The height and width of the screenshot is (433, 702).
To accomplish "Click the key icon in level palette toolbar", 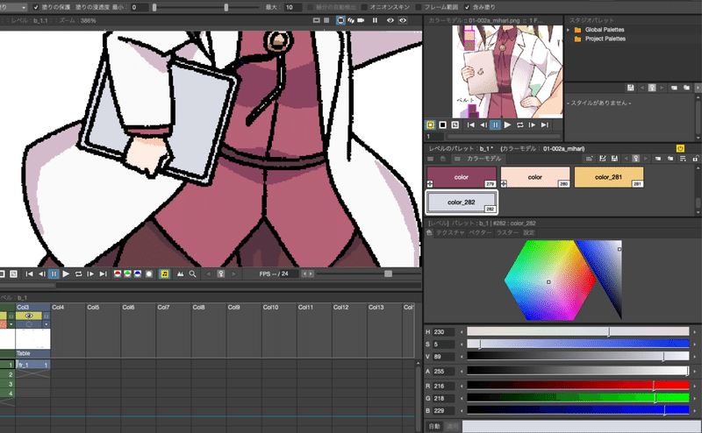I will (635, 159).
